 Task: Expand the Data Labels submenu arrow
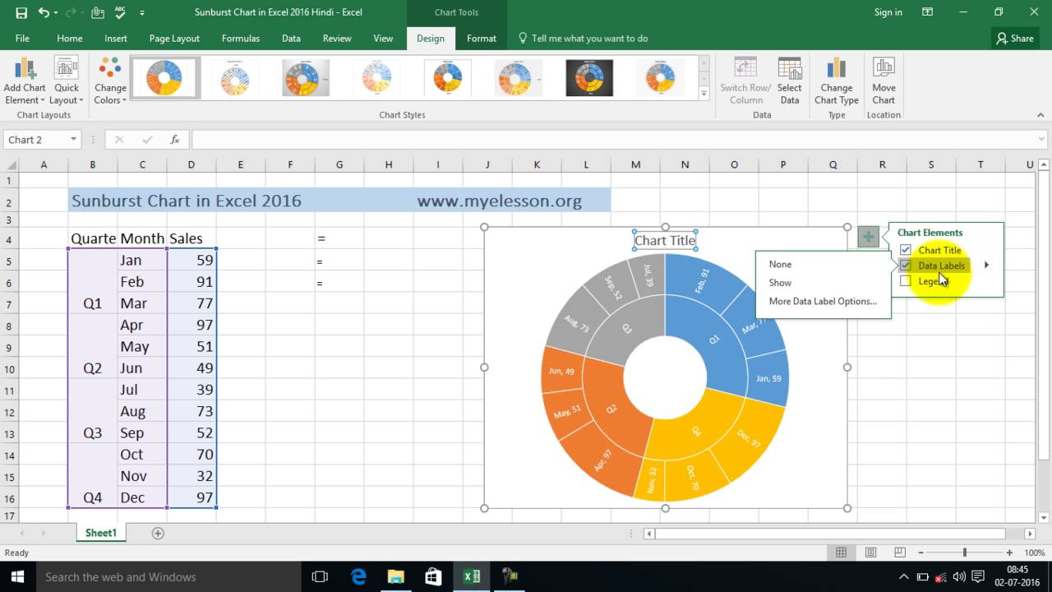click(x=986, y=266)
